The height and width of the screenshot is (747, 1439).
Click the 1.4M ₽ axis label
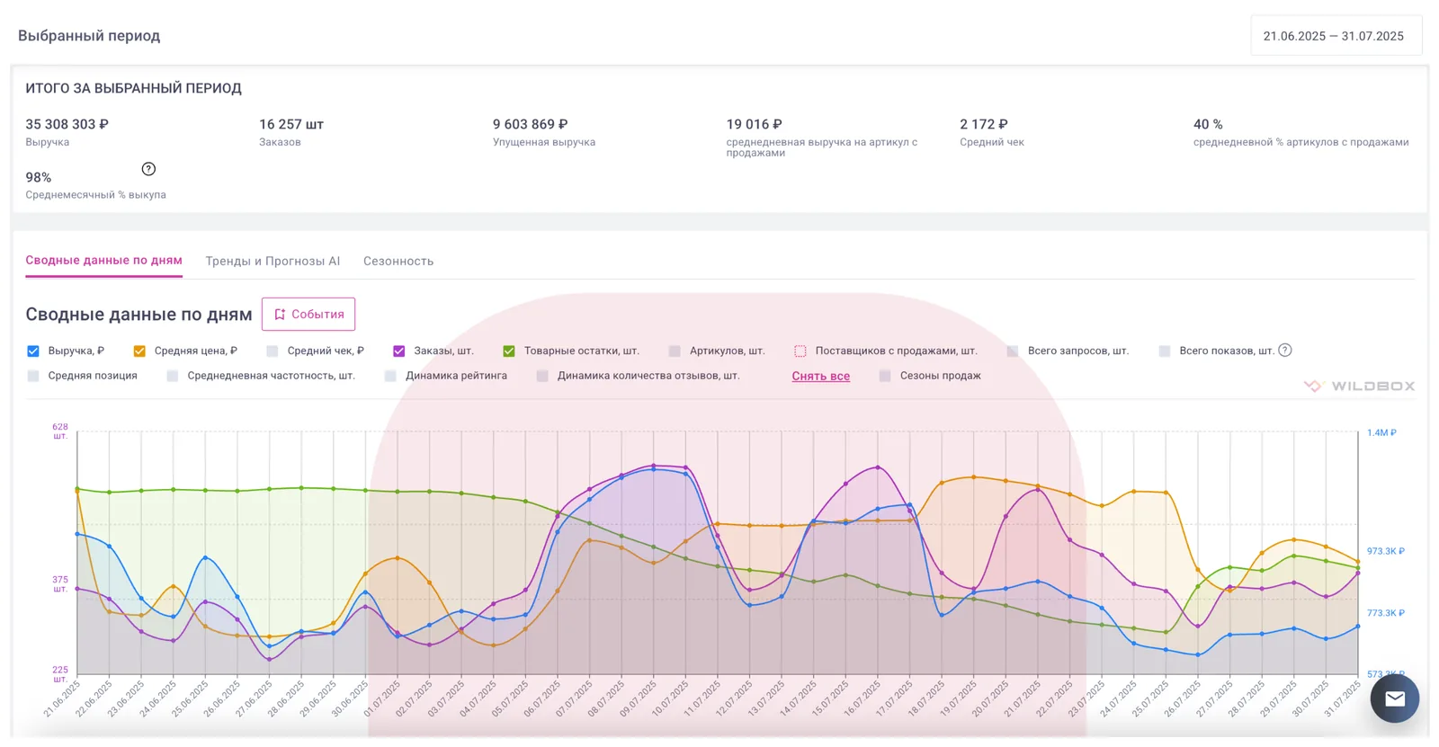click(x=1381, y=432)
